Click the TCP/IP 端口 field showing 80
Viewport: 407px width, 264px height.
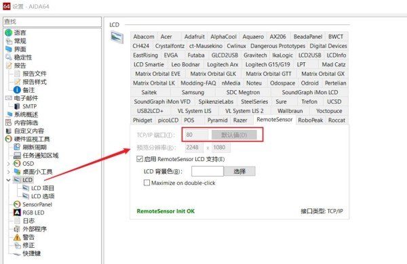tap(197, 135)
